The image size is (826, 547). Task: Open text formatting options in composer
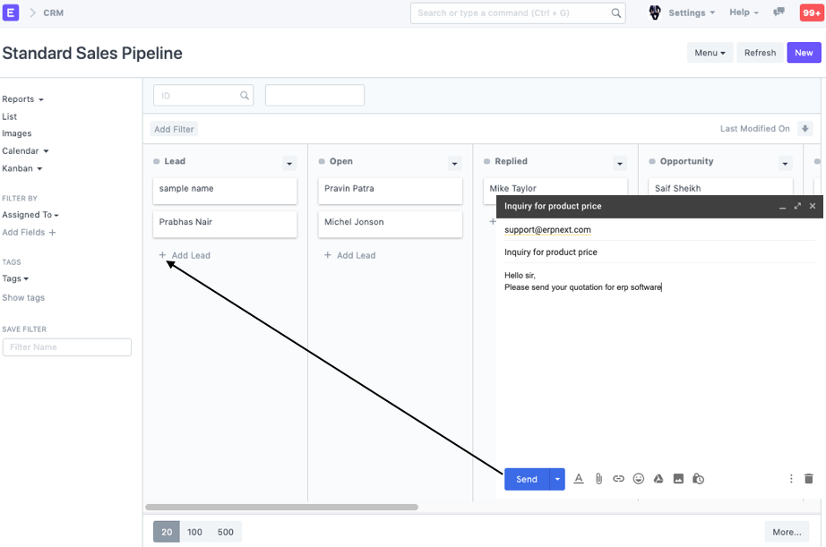click(x=579, y=479)
